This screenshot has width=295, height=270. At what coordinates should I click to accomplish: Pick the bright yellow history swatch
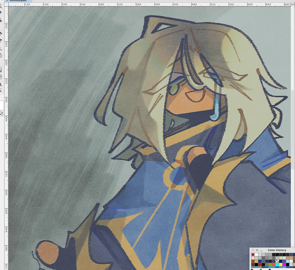[281, 264]
